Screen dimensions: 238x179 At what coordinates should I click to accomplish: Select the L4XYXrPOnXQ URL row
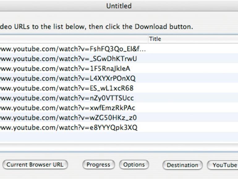tap(68, 78)
